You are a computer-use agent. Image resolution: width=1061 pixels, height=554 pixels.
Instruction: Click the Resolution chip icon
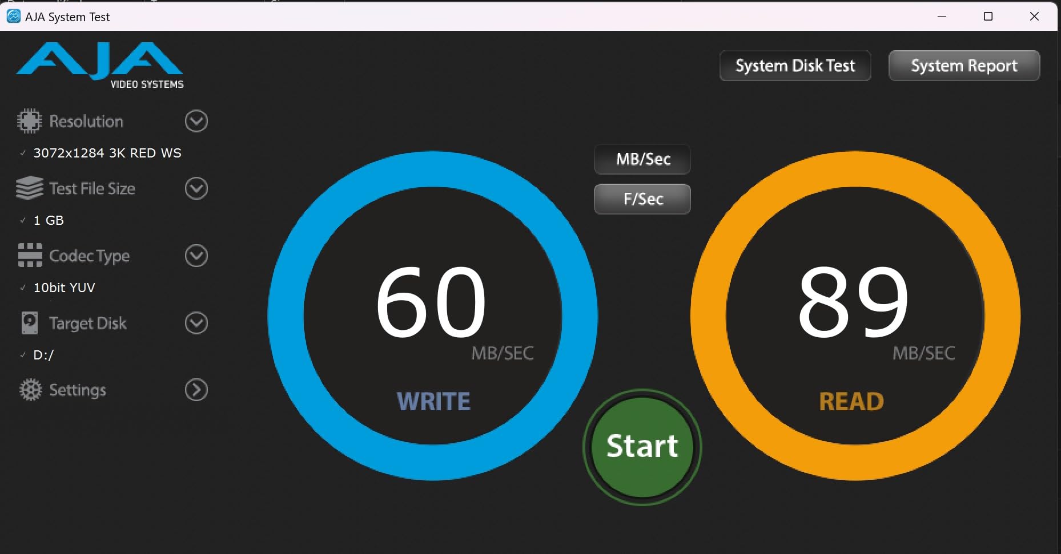pos(29,121)
